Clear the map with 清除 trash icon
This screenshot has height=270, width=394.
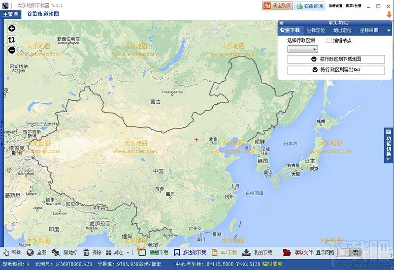coord(92,252)
